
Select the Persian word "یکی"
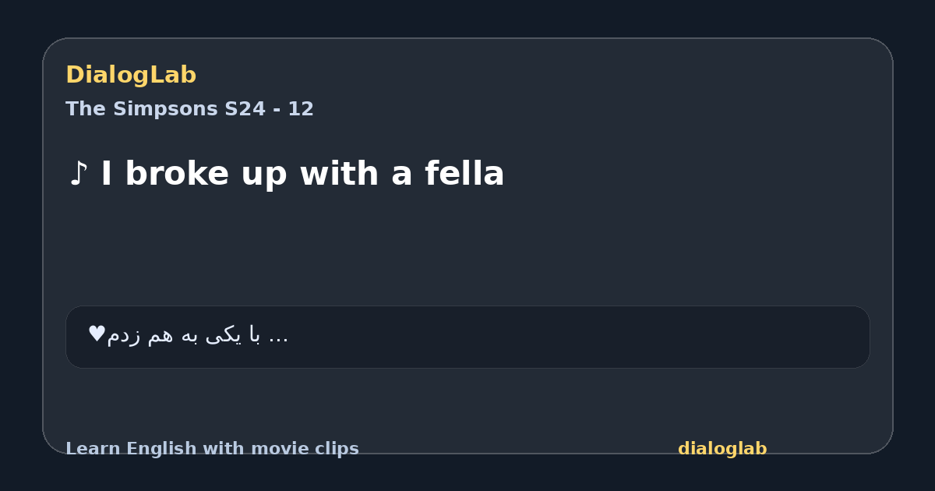[x=225, y=335]
